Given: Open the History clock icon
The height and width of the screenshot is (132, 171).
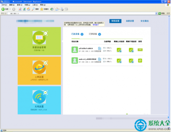Looking at the screenshot, I should click(x=52, y=9).
